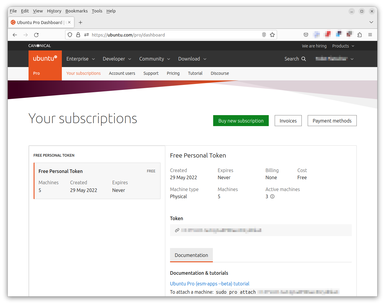
Task: Click the active machines info icon
Action: pyautogui.click(x=272, y=196)
